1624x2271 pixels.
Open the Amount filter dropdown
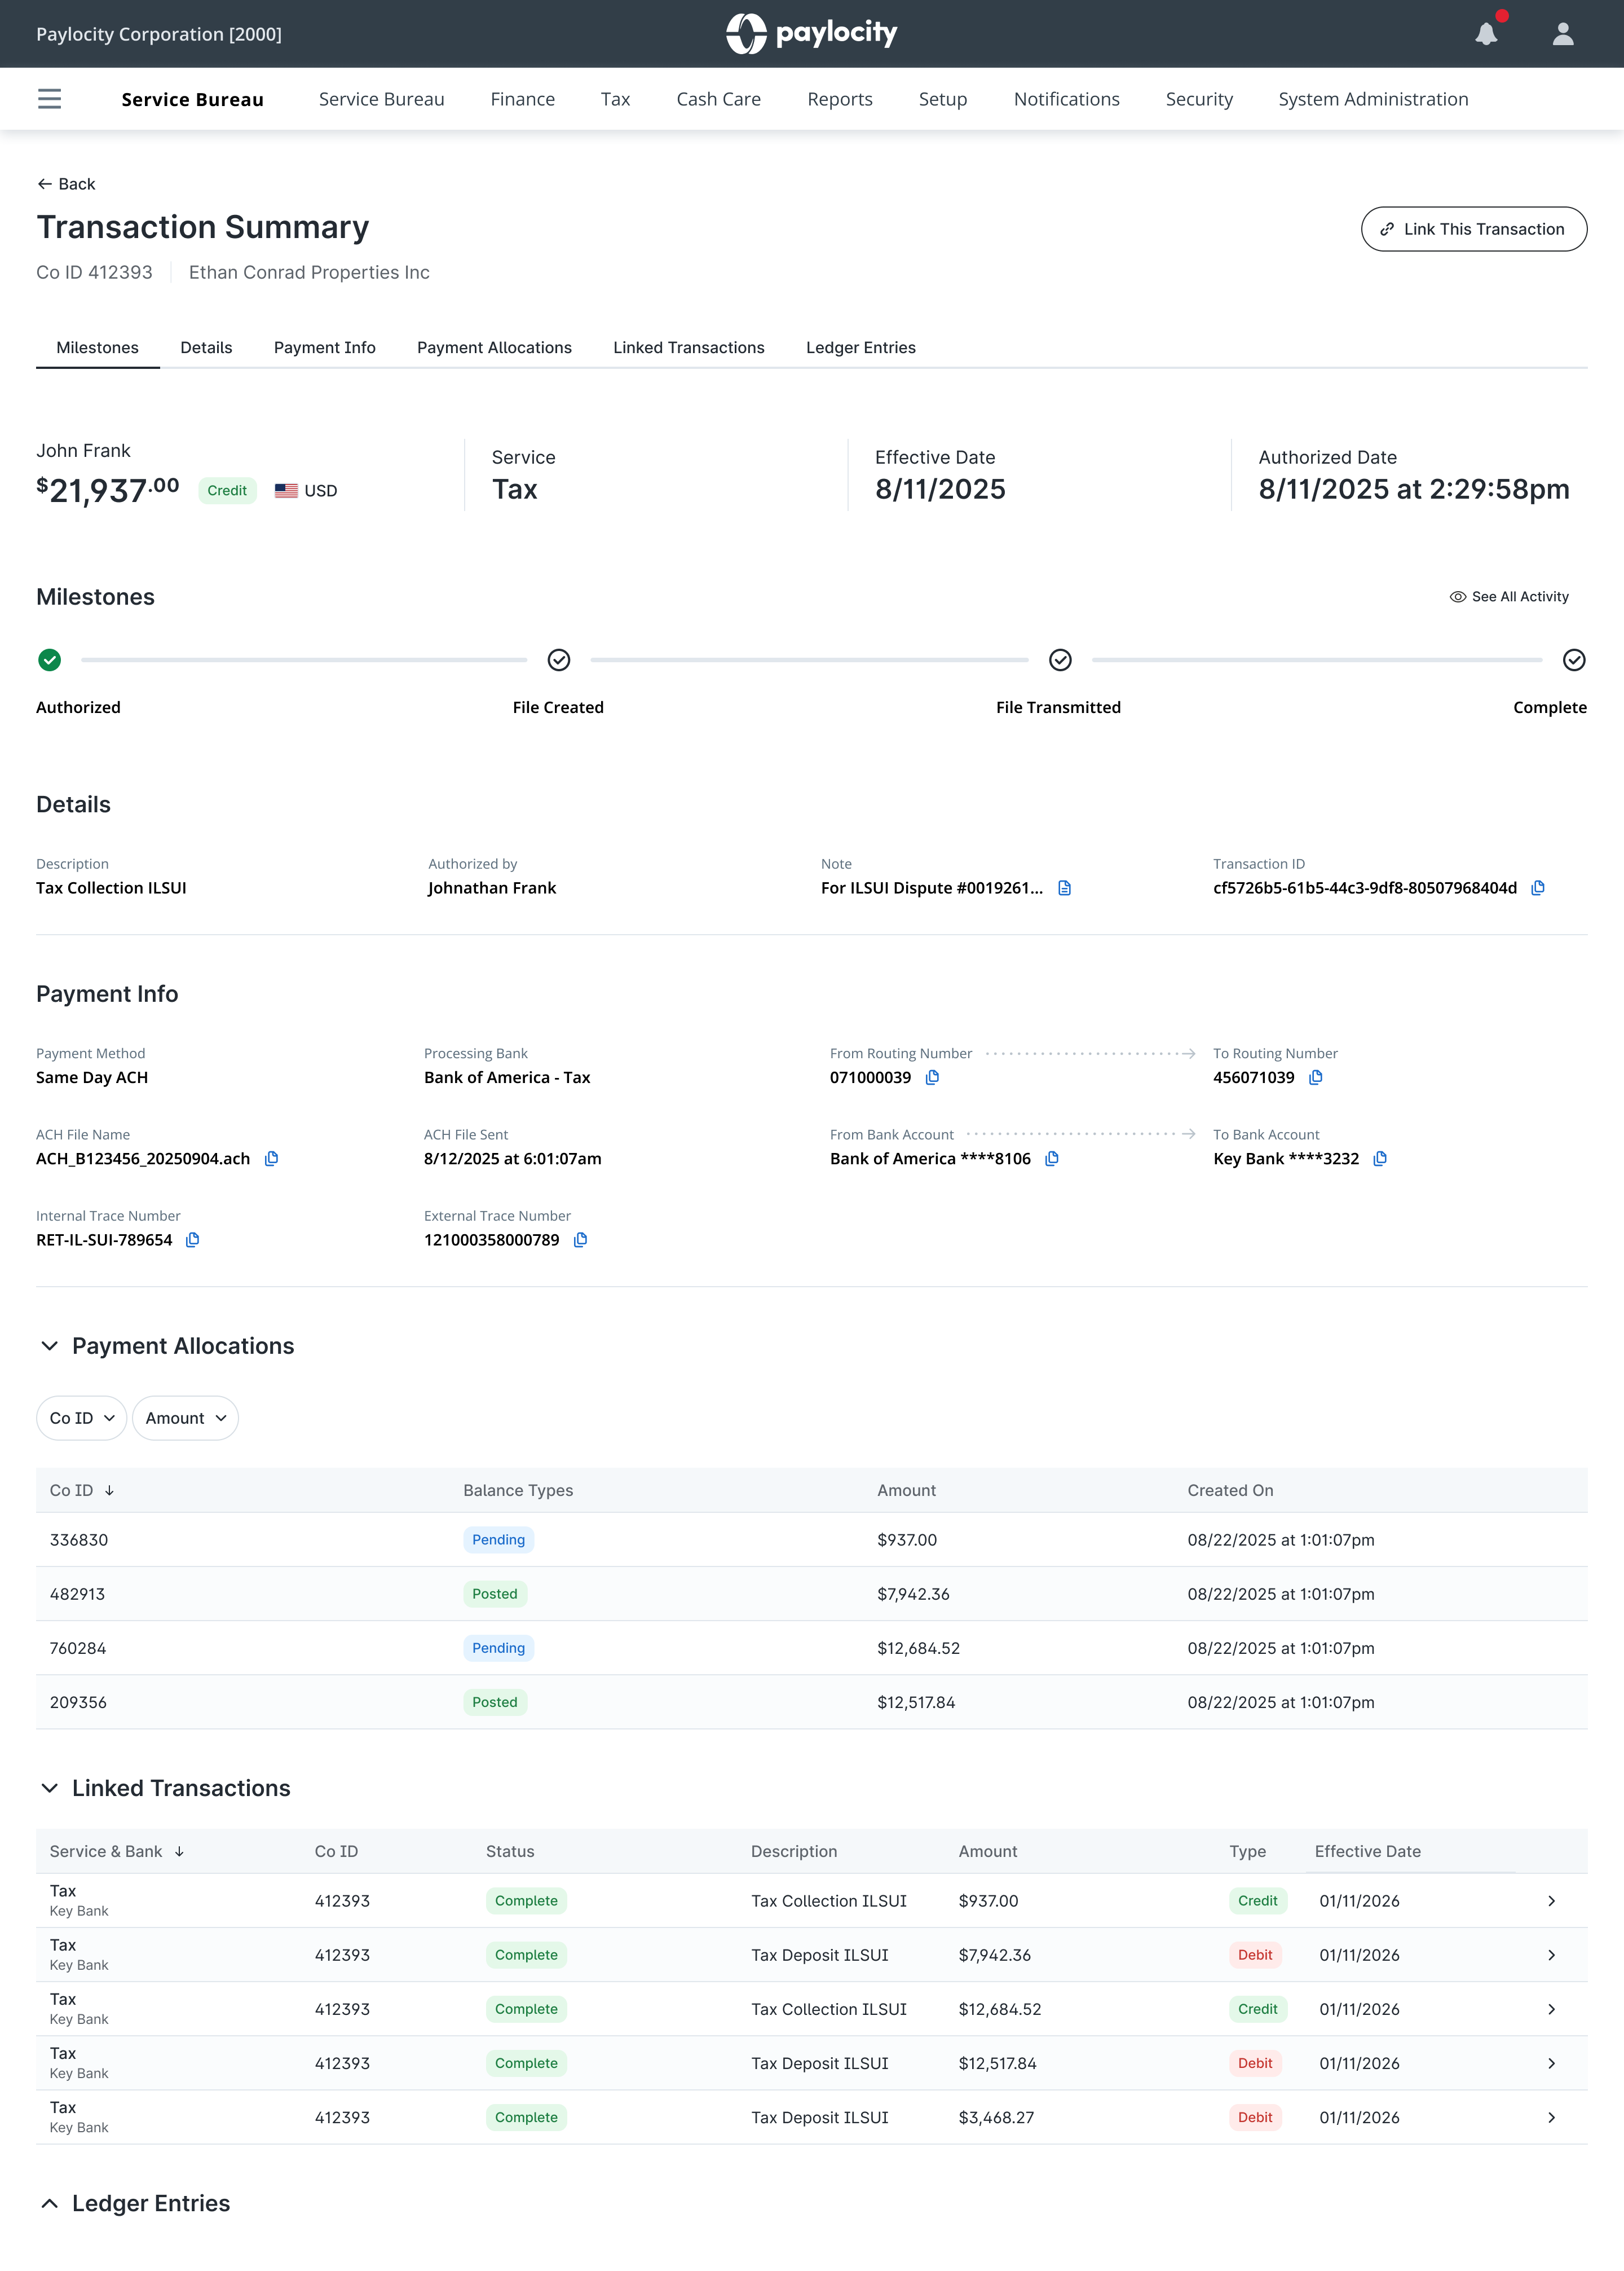pyautogui.click(x=185, y=1418)
